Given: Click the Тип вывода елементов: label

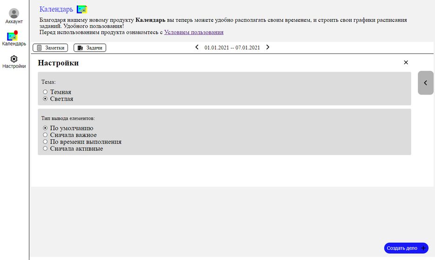Looking at the screenshot, I should pos(68,118).
